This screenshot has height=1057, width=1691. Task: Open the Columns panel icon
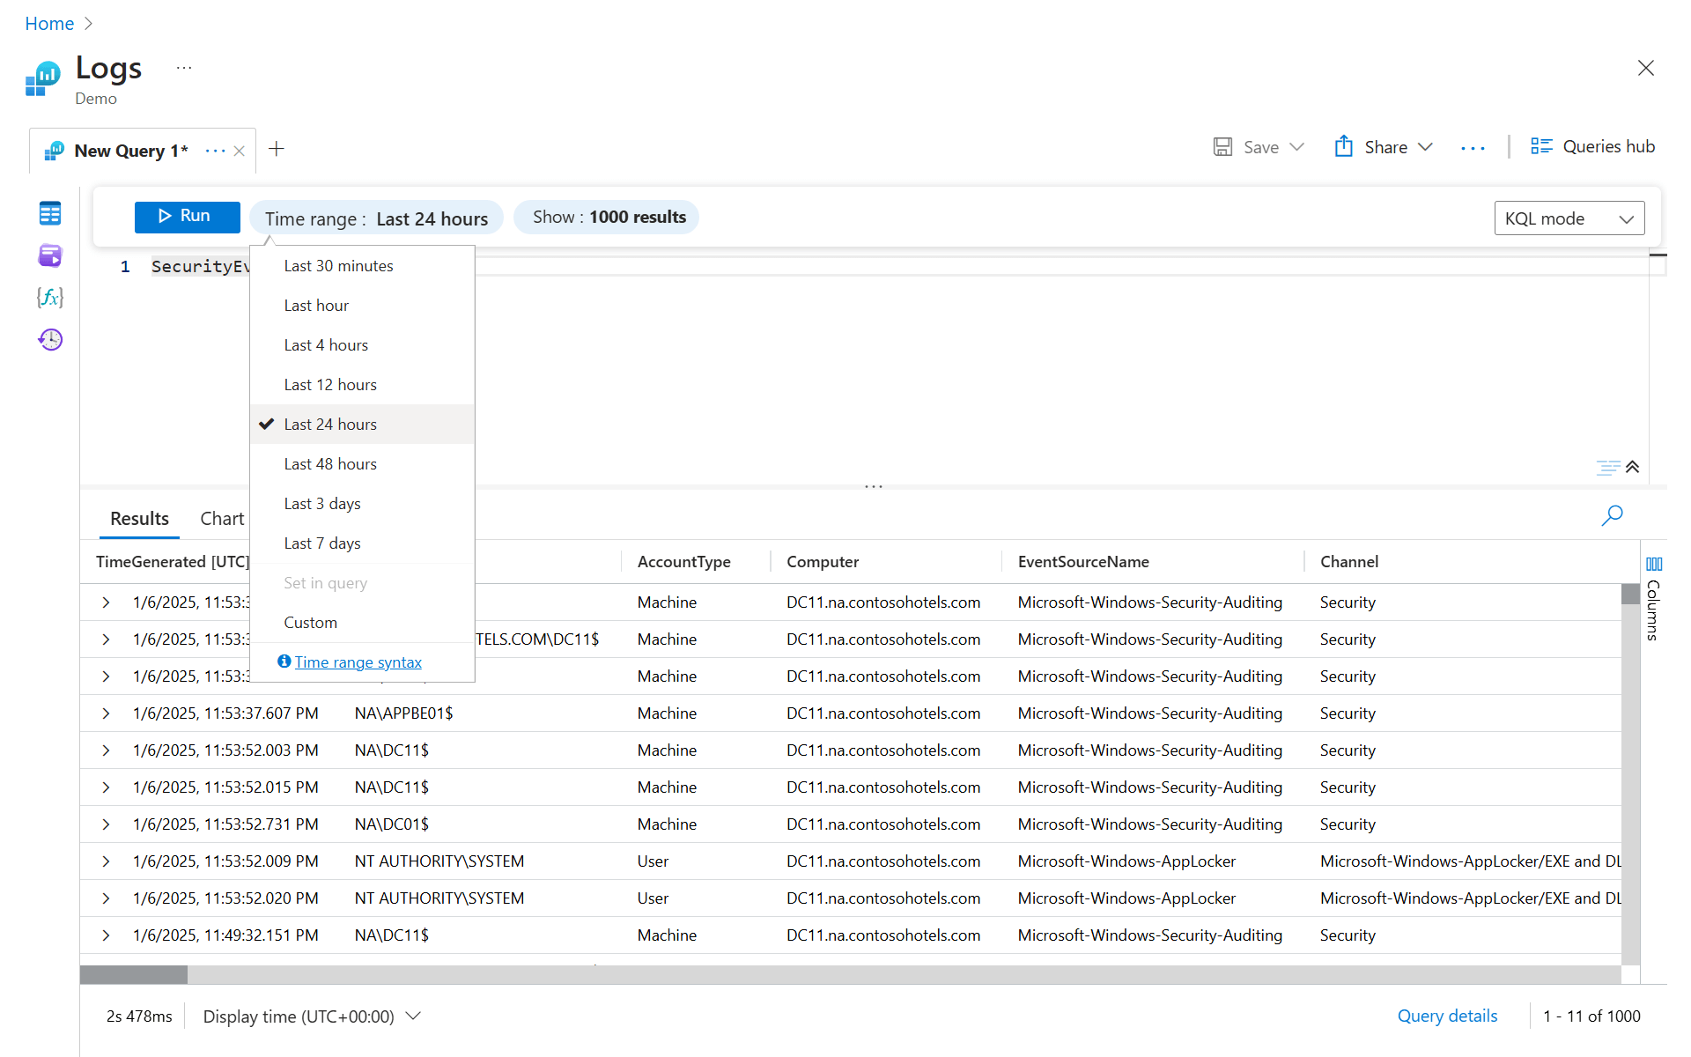pyautogui.click(x=1654, y=565)
